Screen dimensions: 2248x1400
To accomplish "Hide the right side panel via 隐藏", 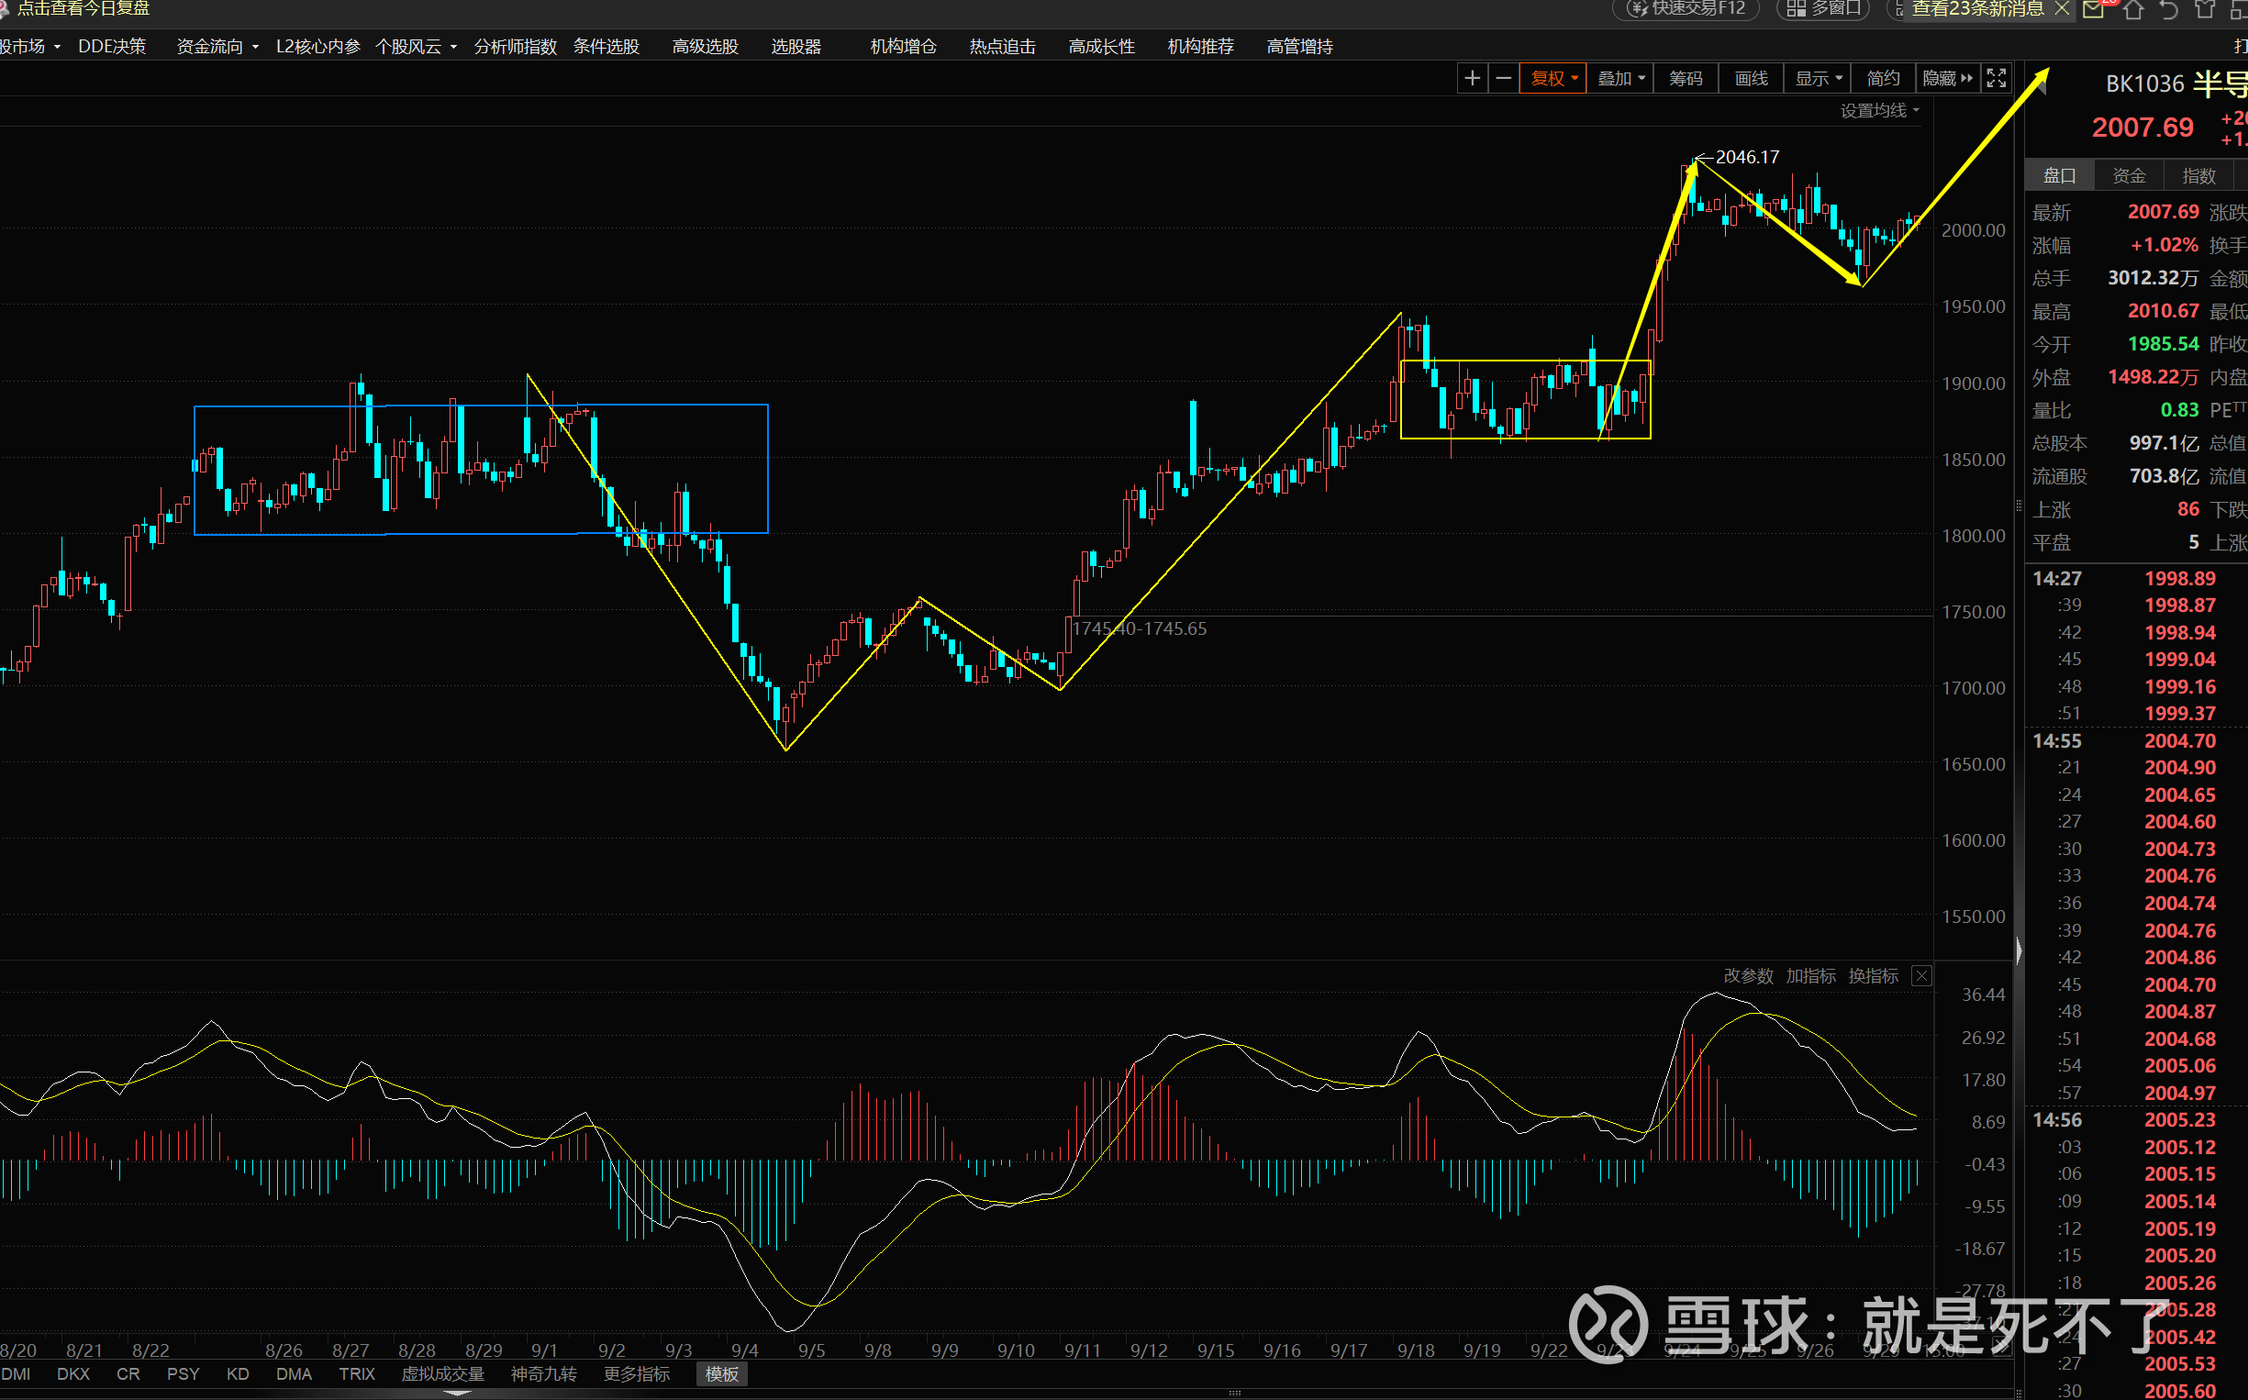I will [1947, 79].
